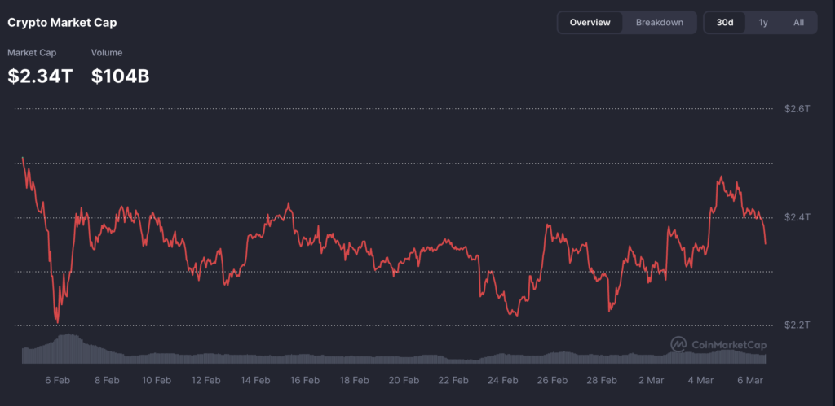Click the 6 Mar date label
This screenshot has height=406, width=835.
[x=750, y=380]
